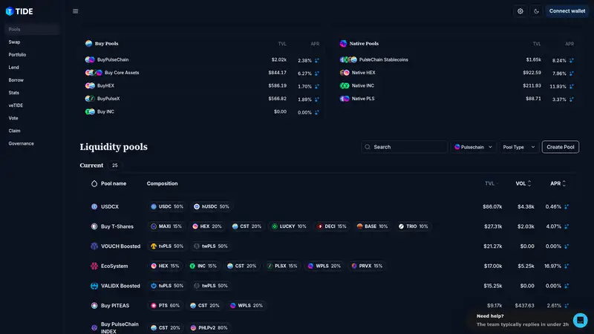594x334 pixels.
Task: Open BuyPulseChain pool link
Action: pos(113,59)
